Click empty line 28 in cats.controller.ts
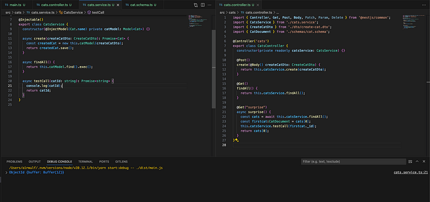This screenshot has width=430, height=202. coord(317,145)
